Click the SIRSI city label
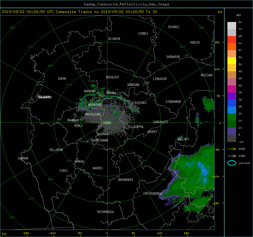Image resolution: width=253 pixels, height=237 pixels. pos(64,171)
